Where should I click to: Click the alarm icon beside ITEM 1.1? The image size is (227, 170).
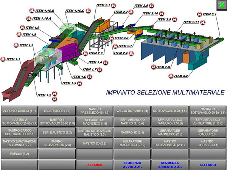[x=3, y=59]
